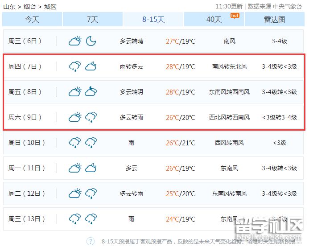Click the 烟台 breadcrumb link

[30, 7]
